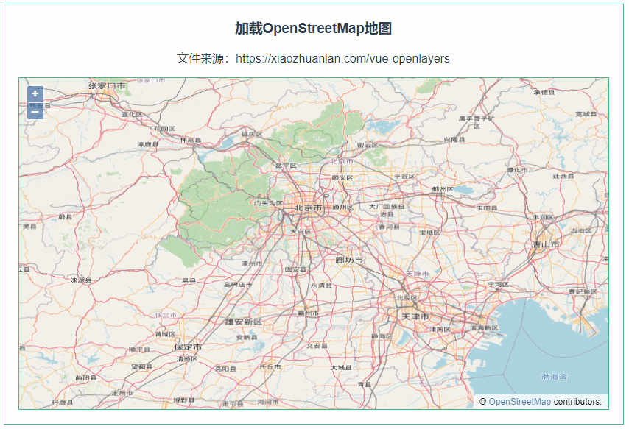629x429 pixels.
Task: Click the 定州市 label
Action: [122, 393]
